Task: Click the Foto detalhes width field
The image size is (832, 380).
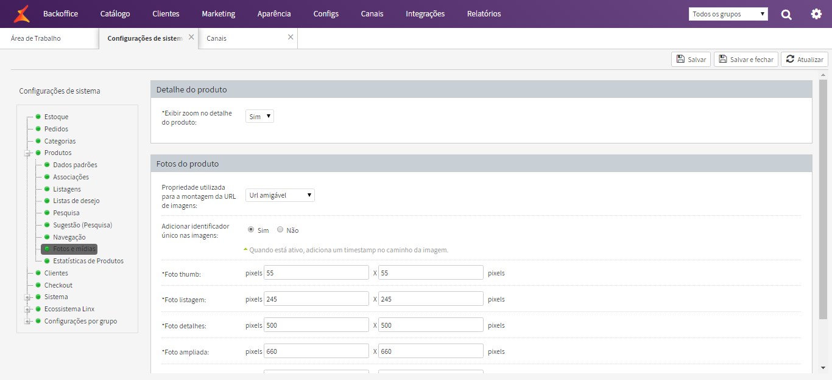Action: point(316,325)
